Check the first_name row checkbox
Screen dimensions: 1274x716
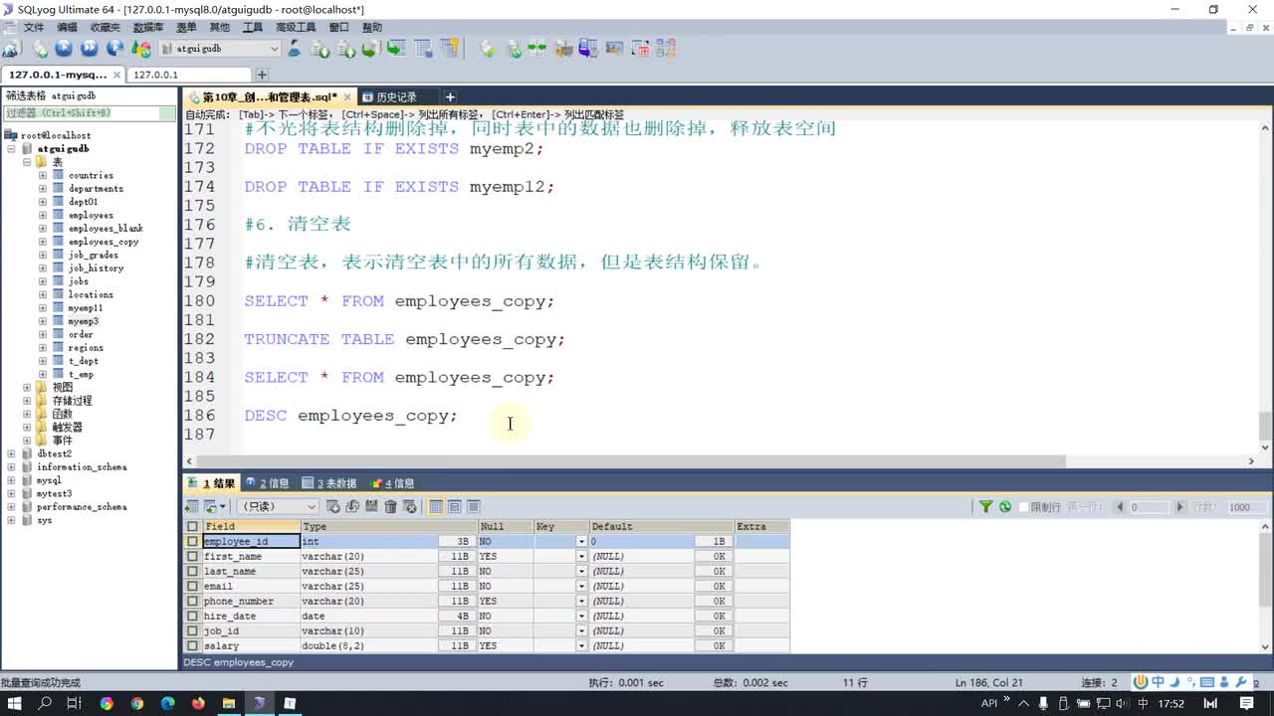point(192,557)
